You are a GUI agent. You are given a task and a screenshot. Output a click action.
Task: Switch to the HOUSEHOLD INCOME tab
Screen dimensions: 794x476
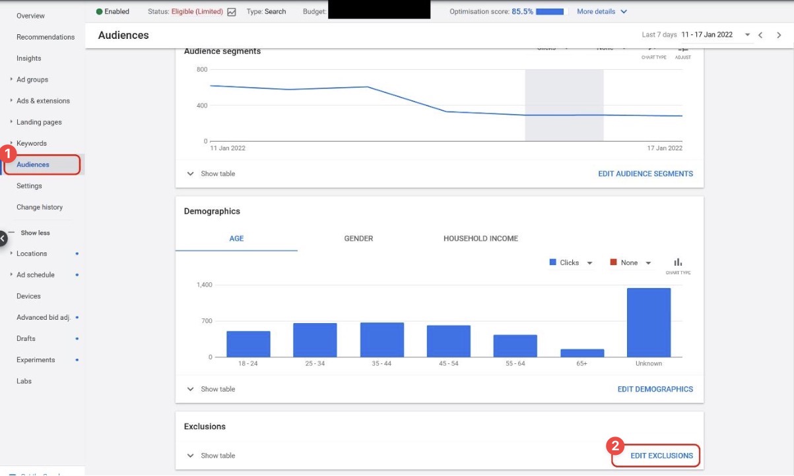click(480, 239)
